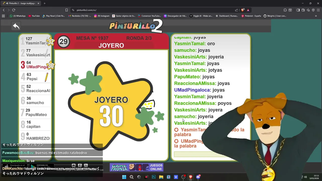Navigate back in the browser
The width and height of the screenshot is (322, 181).
point(4,10)
